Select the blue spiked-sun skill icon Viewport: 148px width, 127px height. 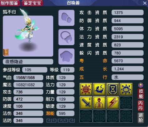126,89
